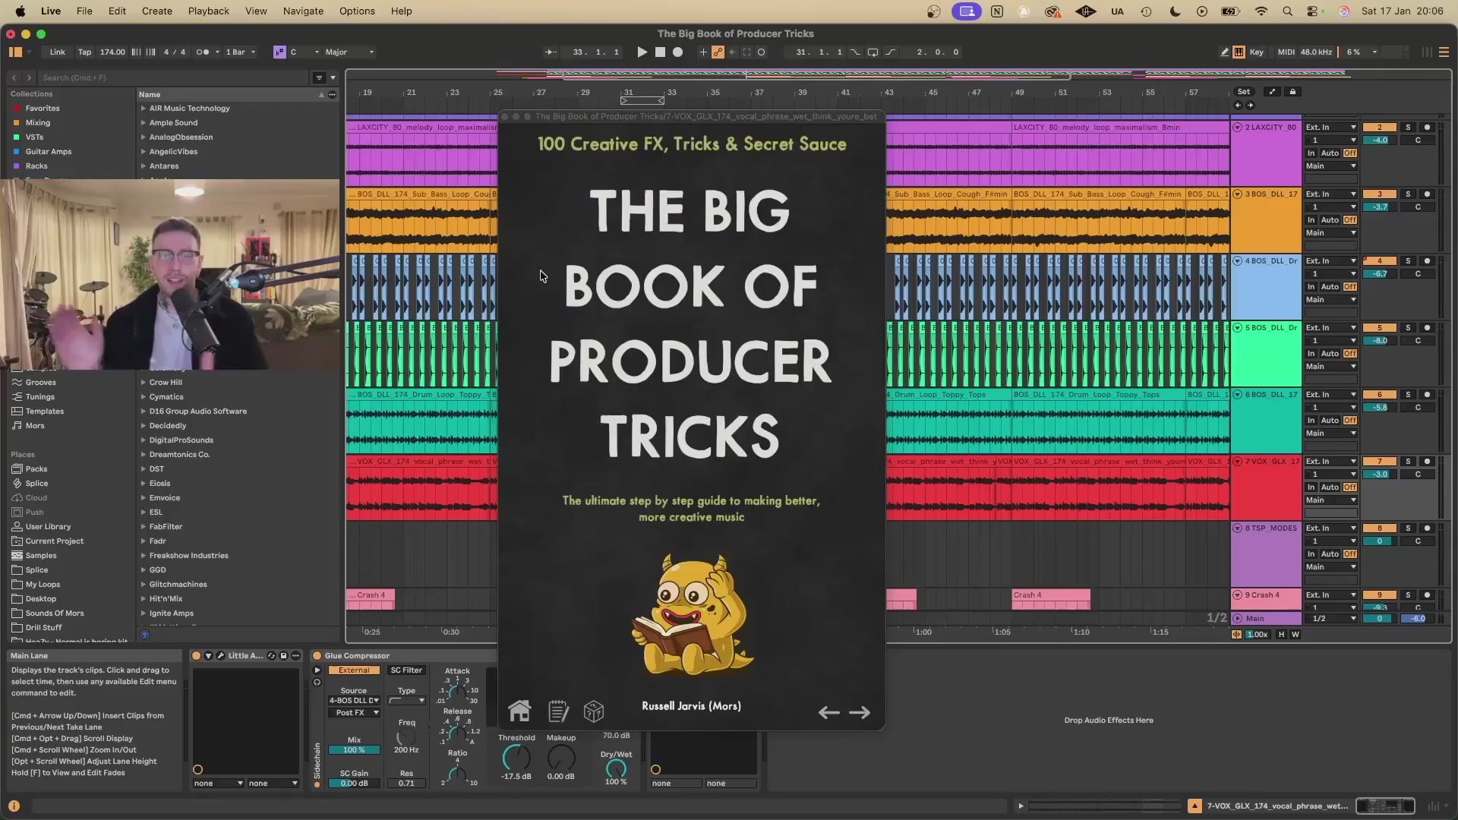The image size is (1458, 820).
Task: Open the 1 Bar quantization dropdown
Action: point(241,52)
